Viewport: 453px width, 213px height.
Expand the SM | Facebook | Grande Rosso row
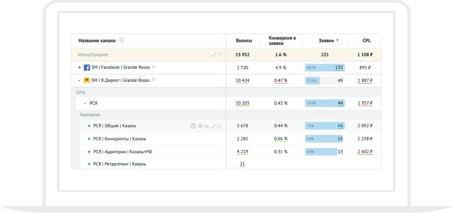80,68
